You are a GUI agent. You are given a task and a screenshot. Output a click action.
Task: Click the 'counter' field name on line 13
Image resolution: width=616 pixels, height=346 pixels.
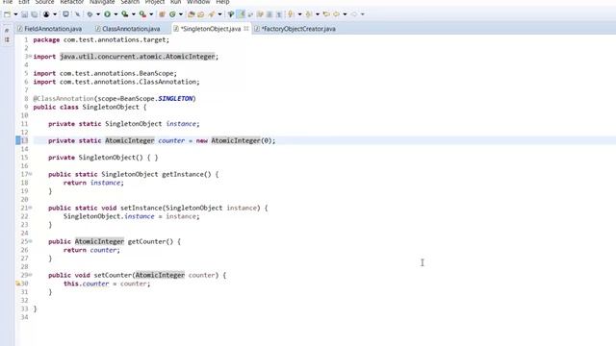pyautogui.click(x=171, y=140)
